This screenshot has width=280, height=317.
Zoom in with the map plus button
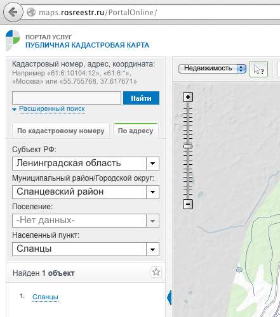pyautogui.click(x=188, y=97)
